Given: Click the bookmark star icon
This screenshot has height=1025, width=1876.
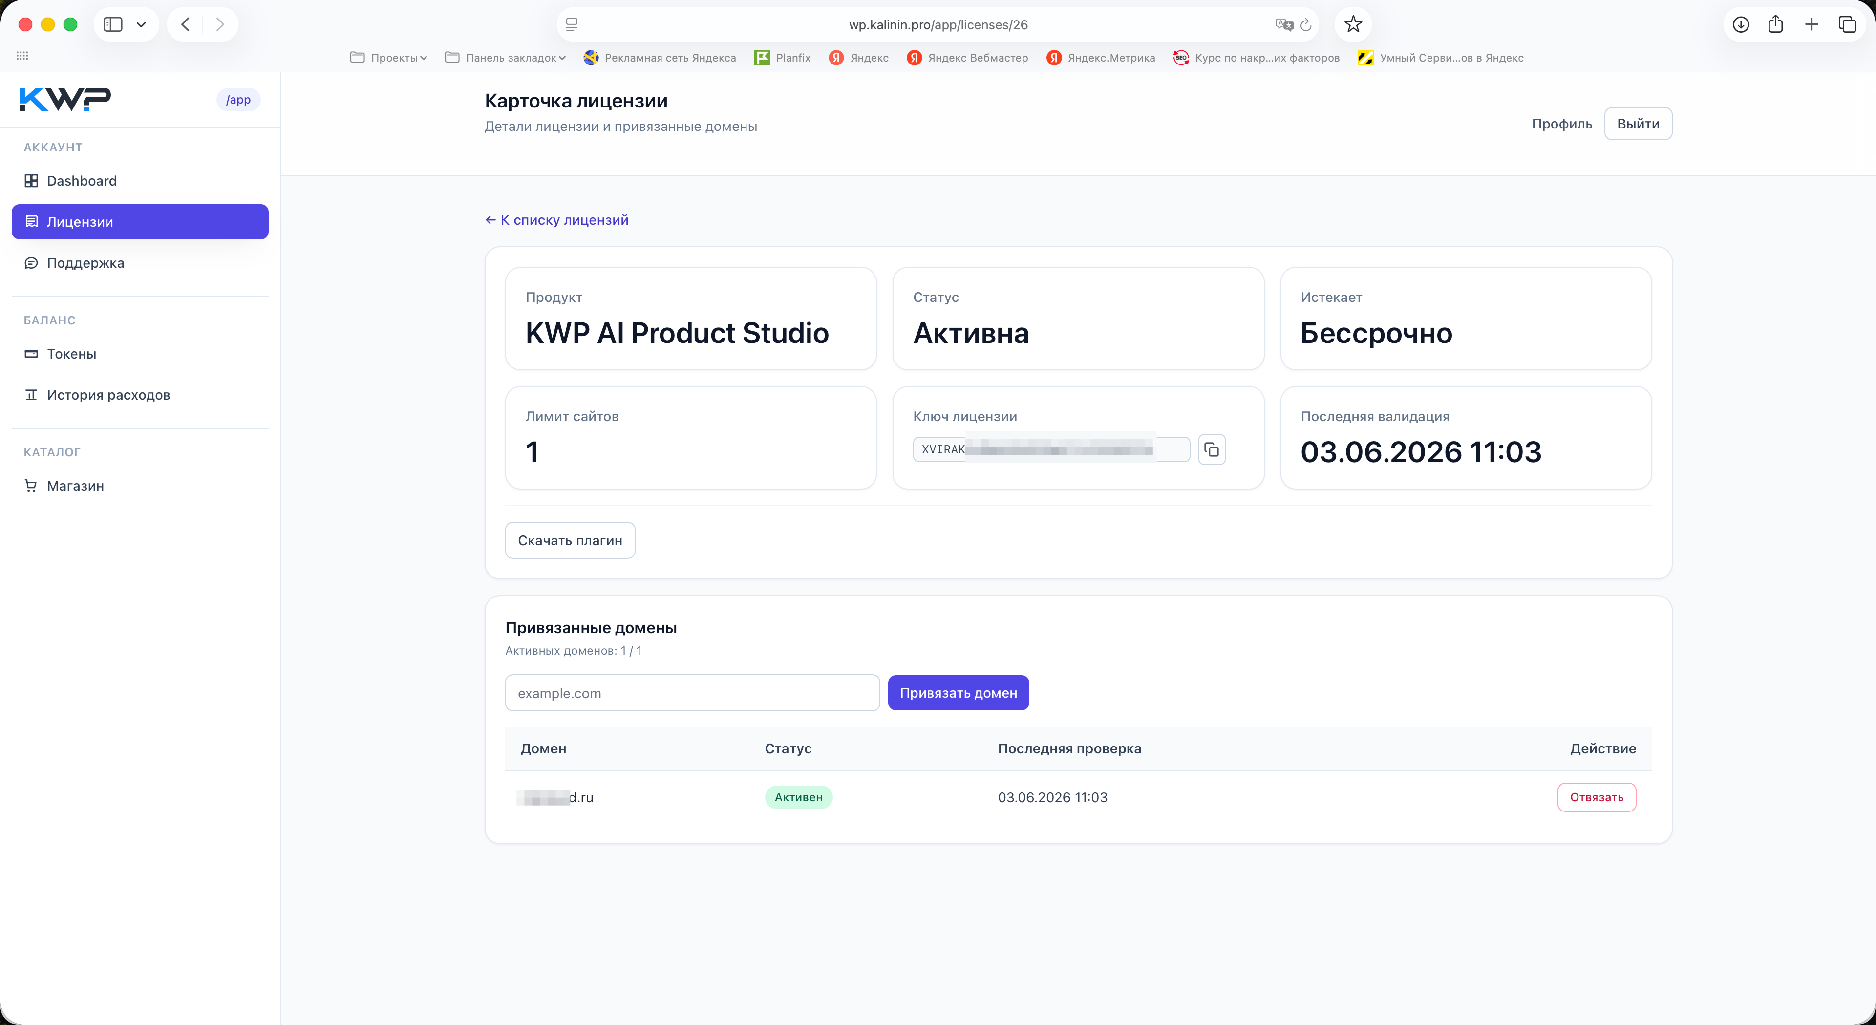Looking at the screenshot, I should 1353,25.
